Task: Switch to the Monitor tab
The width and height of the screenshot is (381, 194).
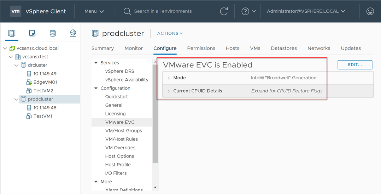Action: tap(134, 48)
